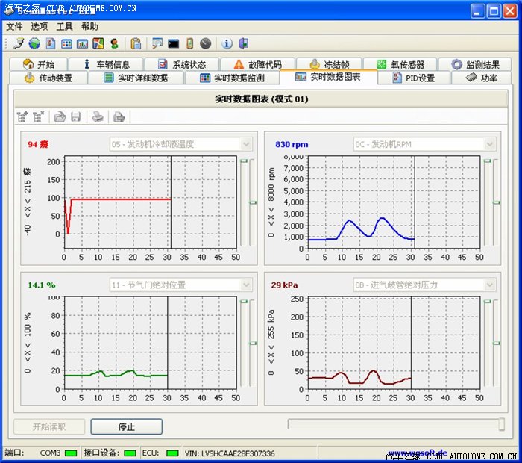The image size is (522, 463).
Task: Expand the 0C engine RPM PID dropdown
Action: (x=490, y=144)
